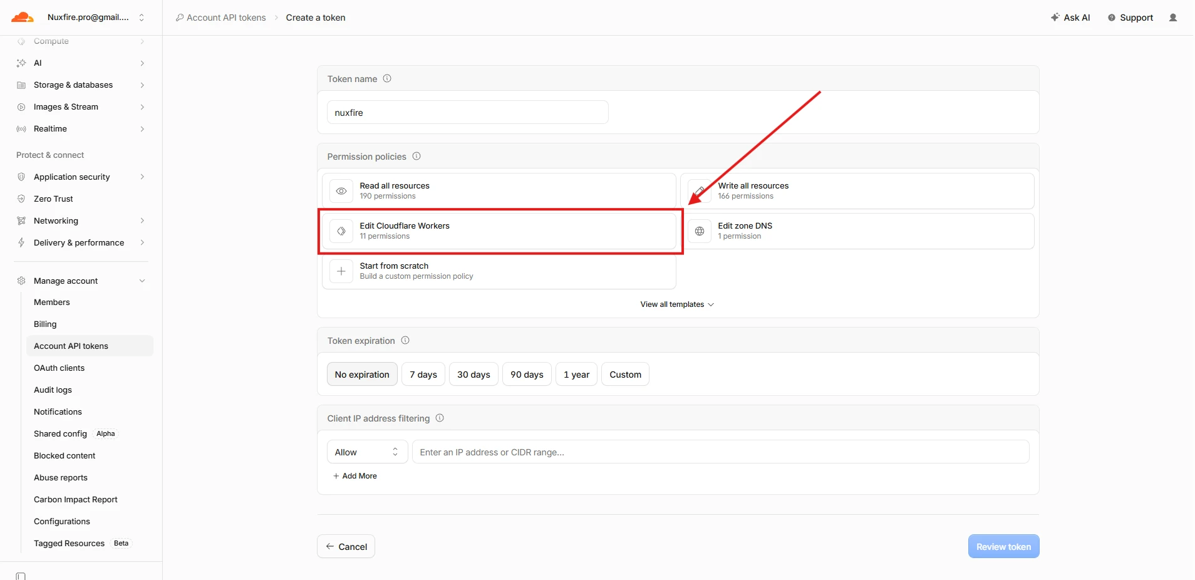Choose the Write all resources template

(857, 191)
